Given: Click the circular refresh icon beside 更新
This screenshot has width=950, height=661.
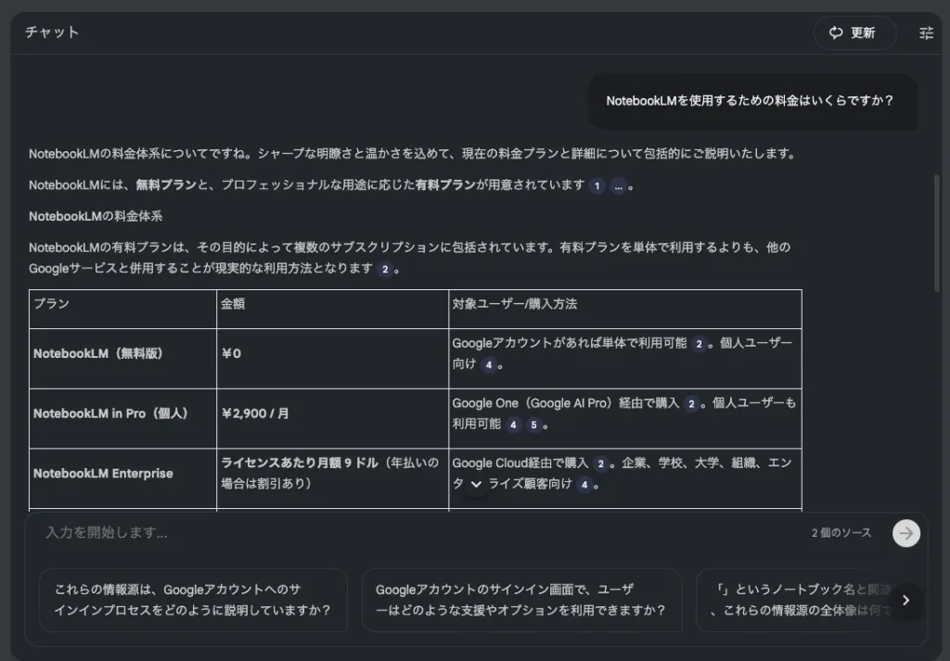Looking at the screenshot, I should point(836,32).
